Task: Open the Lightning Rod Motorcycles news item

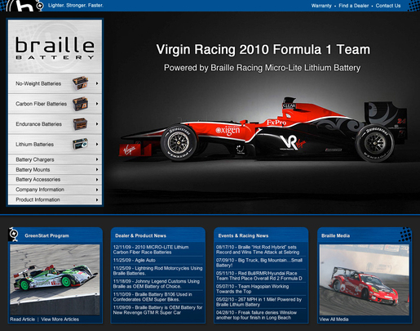Action: [x=157, y=271]
